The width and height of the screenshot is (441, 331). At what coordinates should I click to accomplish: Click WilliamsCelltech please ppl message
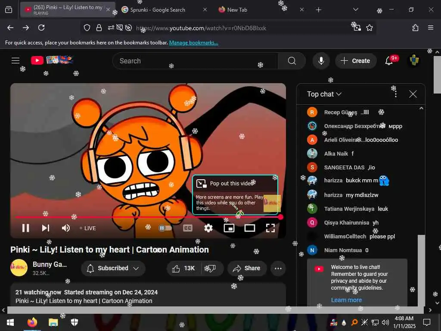pyautogui.click(x=360, y=237)
